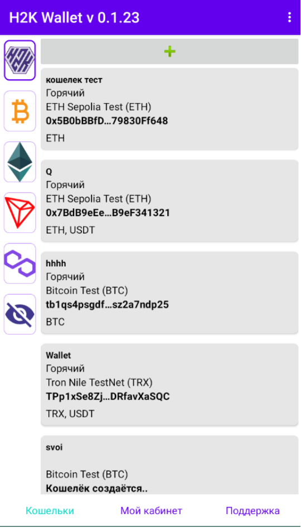Open the Tron Nile TestNet Wallet card
This screenshot has height=528, width=301.
(169, 385)
